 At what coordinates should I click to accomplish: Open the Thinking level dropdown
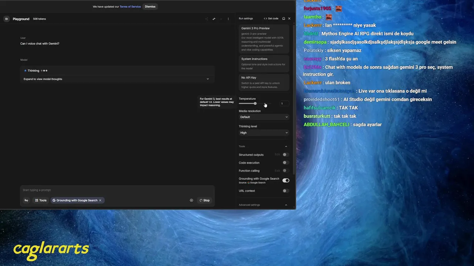click(x=264, y=133)
